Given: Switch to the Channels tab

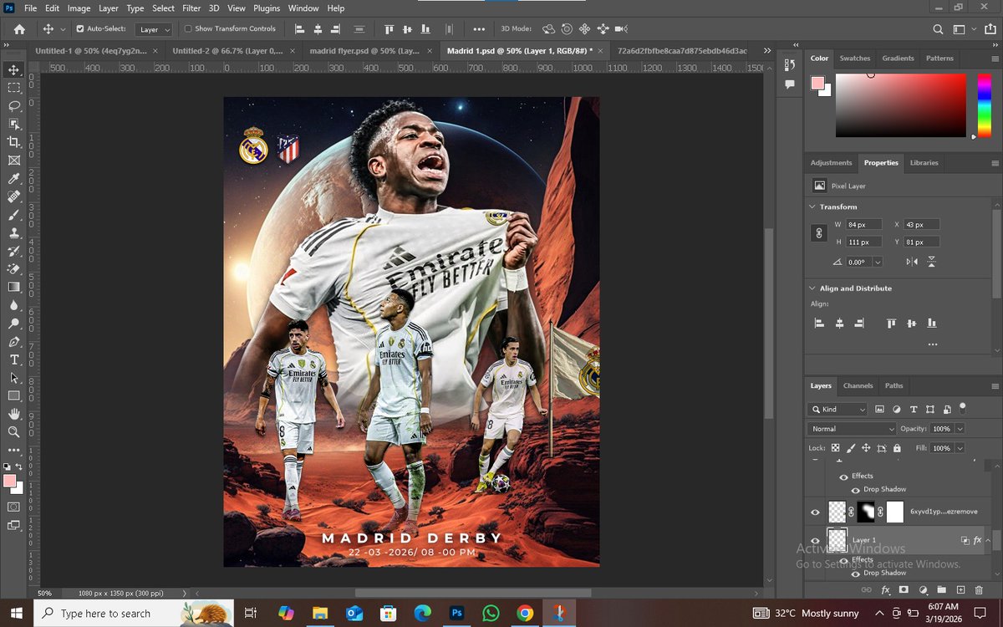Looking at the screenshot, I should point(858,385).
